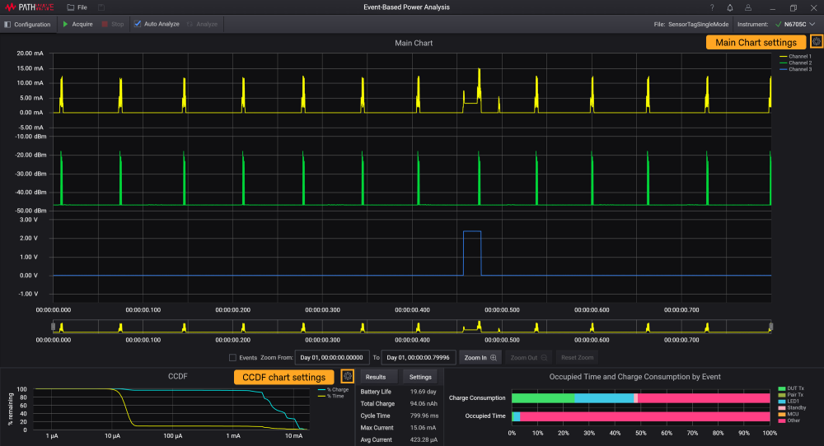Click the save disk icon
824x446 pixels.
pyautogui.click(x=101, y=7)
